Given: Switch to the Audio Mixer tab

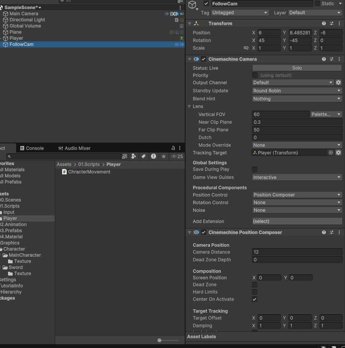Looking at the screenshot, I should click(75, 148).
